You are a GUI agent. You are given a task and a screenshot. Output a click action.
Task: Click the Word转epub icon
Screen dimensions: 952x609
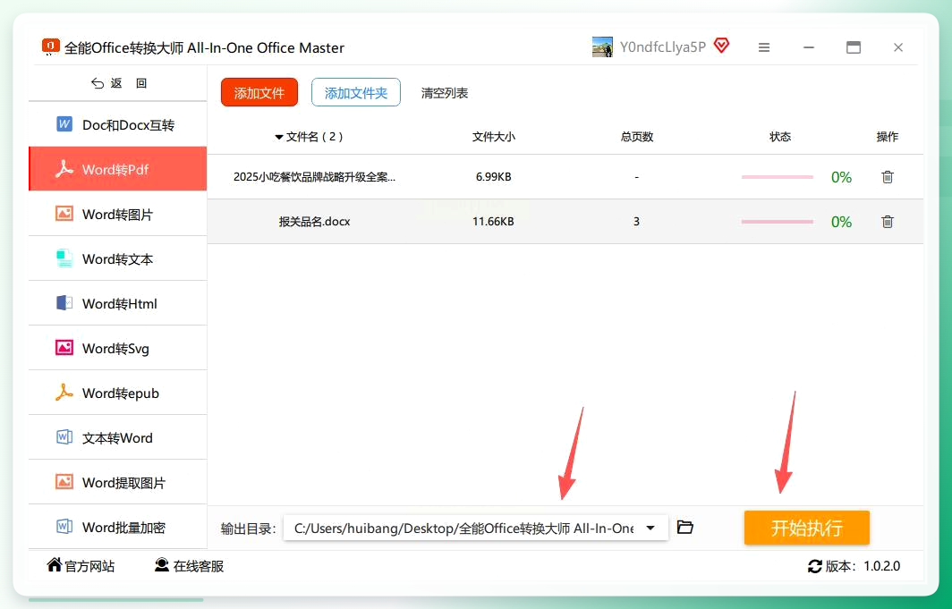[x=64, y=393]
